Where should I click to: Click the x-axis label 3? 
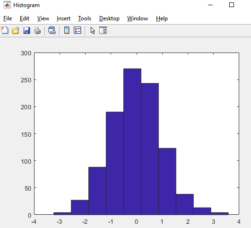click(213, 222)
